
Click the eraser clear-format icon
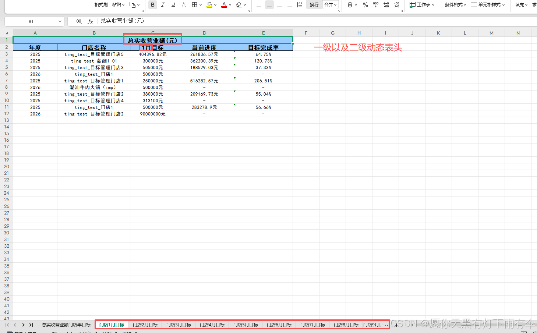click(239, 5)
